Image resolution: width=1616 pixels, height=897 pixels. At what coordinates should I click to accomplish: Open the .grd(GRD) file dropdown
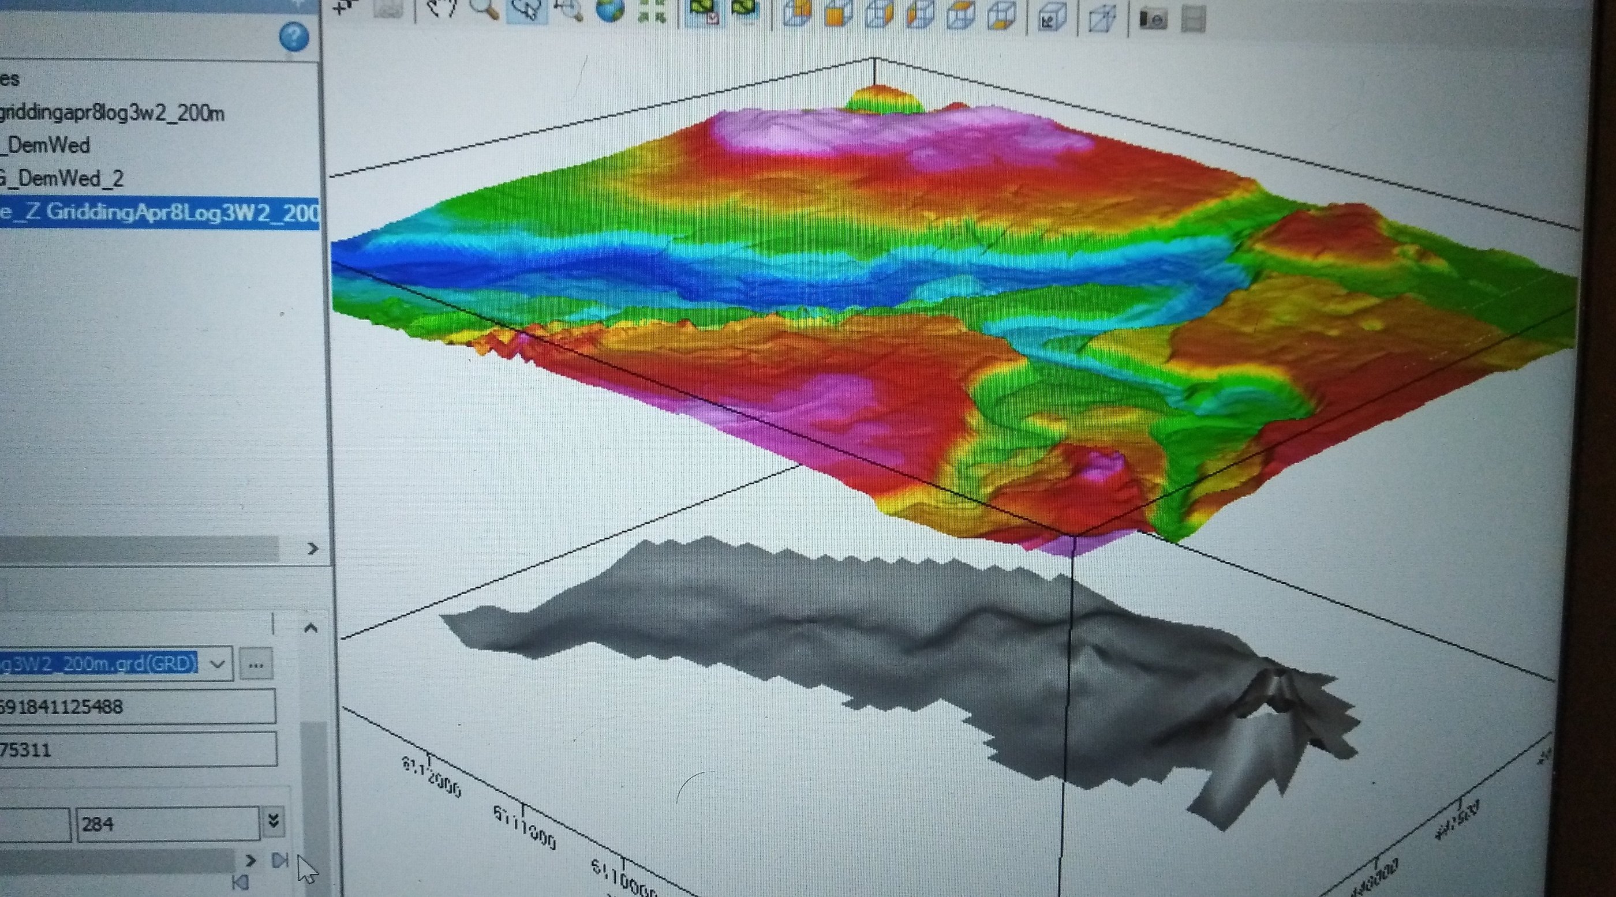click(x=217, y=663)
